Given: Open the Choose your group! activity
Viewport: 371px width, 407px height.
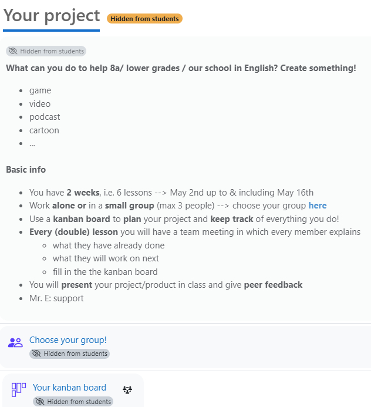Looking at the screenshot, I should click(x=68, y=340).
